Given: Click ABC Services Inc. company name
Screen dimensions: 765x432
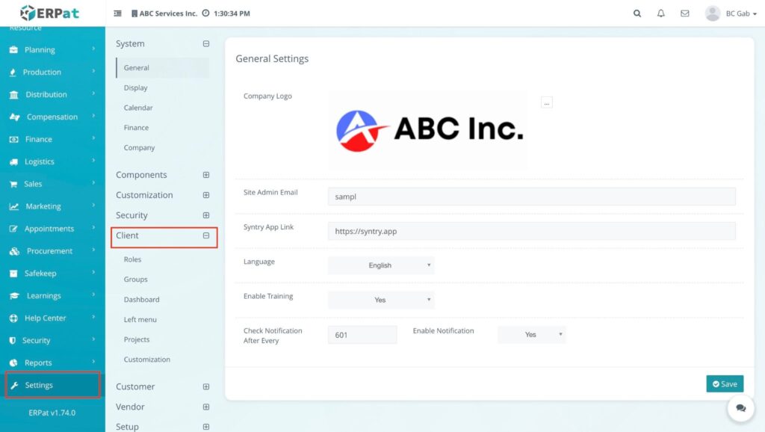Looking at the screenshot, I should [168, 13].
